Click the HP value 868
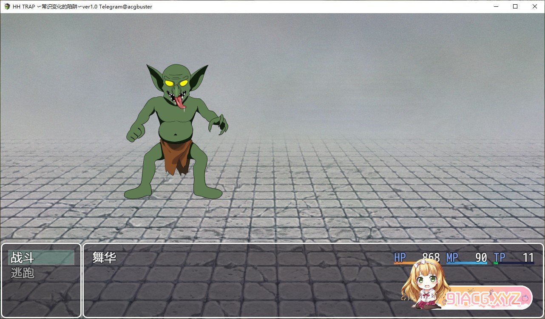 [431, 257]
